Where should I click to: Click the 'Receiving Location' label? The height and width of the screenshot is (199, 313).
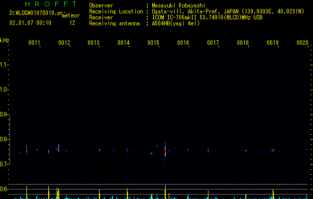(116, 11)
